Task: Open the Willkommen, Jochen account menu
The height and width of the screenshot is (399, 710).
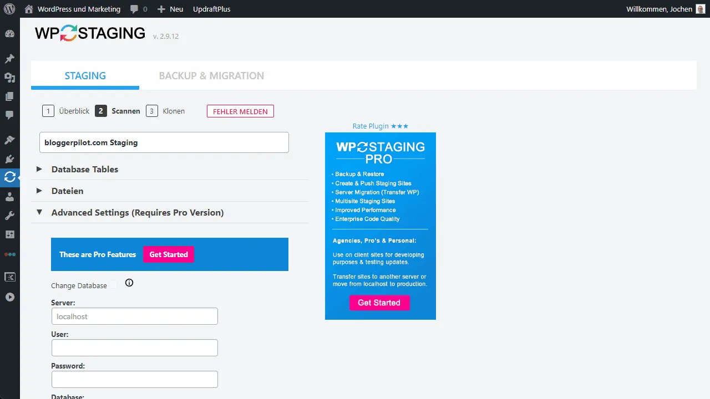Action: [x=666, y=9]
